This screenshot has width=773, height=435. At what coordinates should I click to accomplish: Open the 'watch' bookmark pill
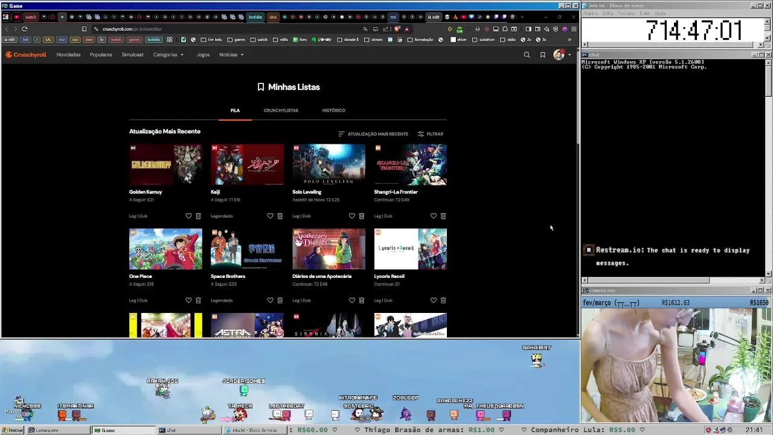click(x=116, y=40)
